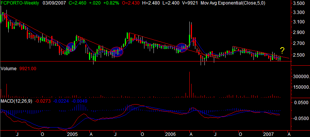Click the Volume pane label

9,69
